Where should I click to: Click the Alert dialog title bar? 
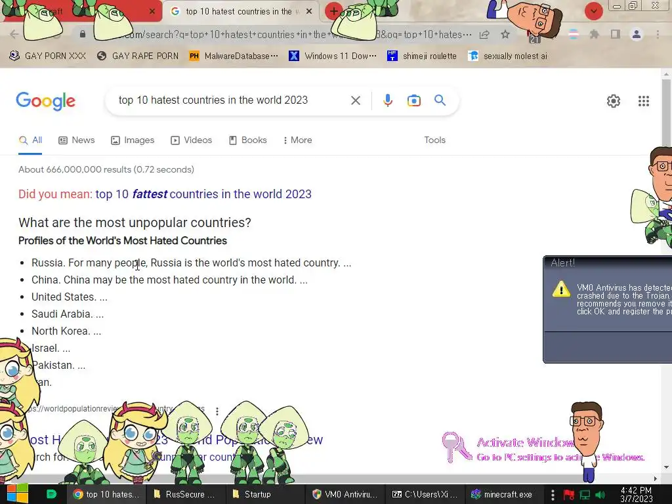[x=608, y=262]
